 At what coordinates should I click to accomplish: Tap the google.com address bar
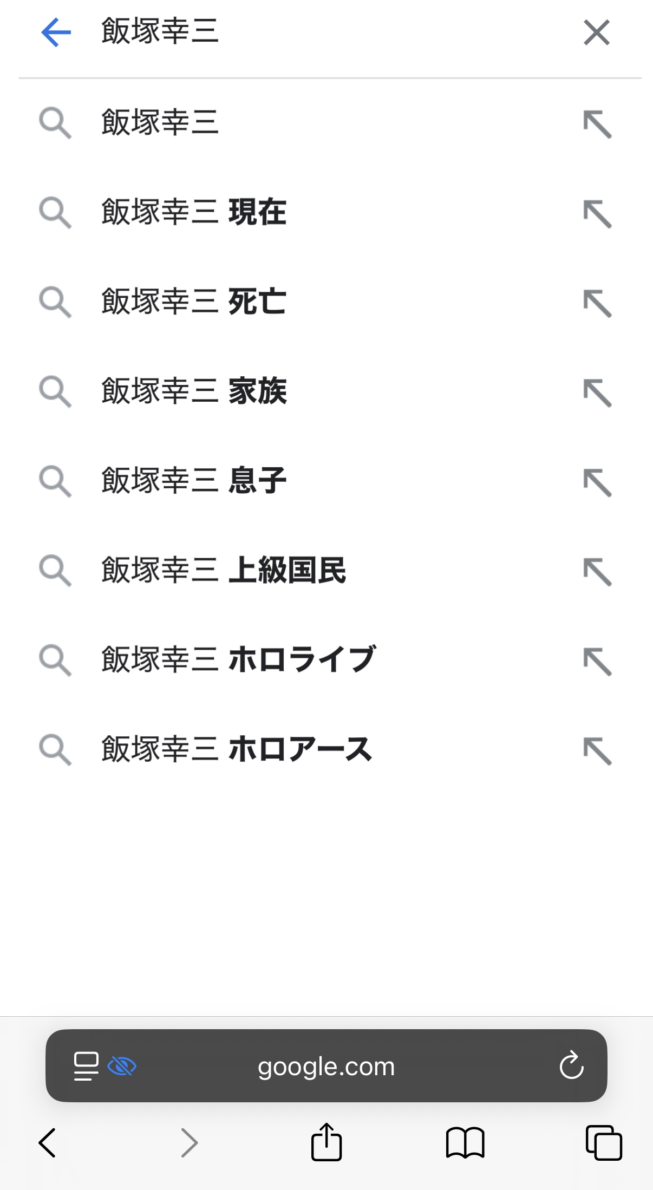pyautogui.click(x=326, y=1066)
